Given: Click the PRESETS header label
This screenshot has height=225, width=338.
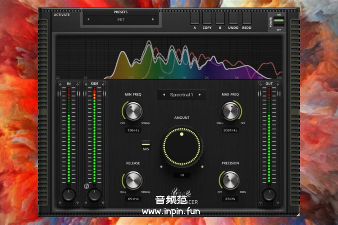Looking at the screenshot, I should coord(121,12).
